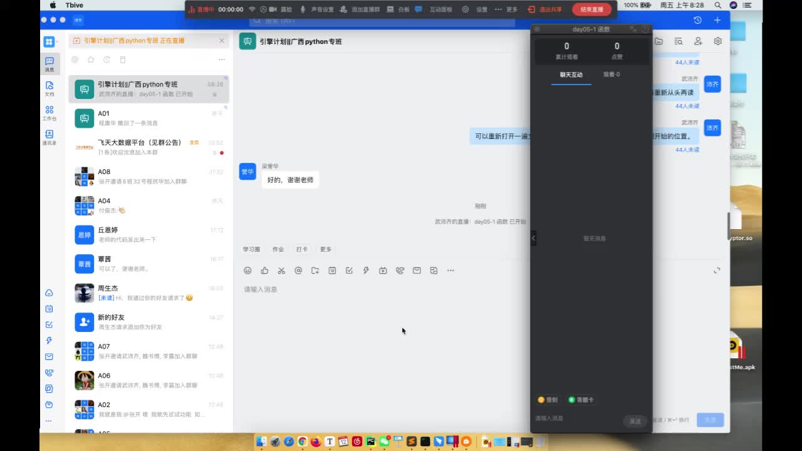This screenshot has height=451, width=802.
Task: Click the lightning bolt icon in chat toolbar
Action: 366,271
